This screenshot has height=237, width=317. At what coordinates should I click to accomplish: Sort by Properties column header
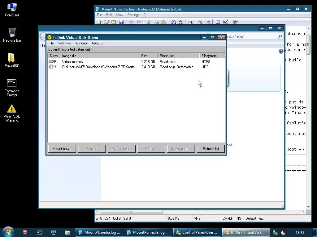click(x=179, y=56)
